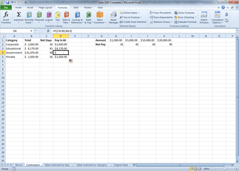Switch to the Review tab
The width and height of the screenshot is (239, 171).
(x=88, y=7)
